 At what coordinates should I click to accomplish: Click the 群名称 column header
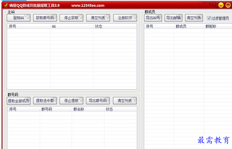(x=88, y=109)
